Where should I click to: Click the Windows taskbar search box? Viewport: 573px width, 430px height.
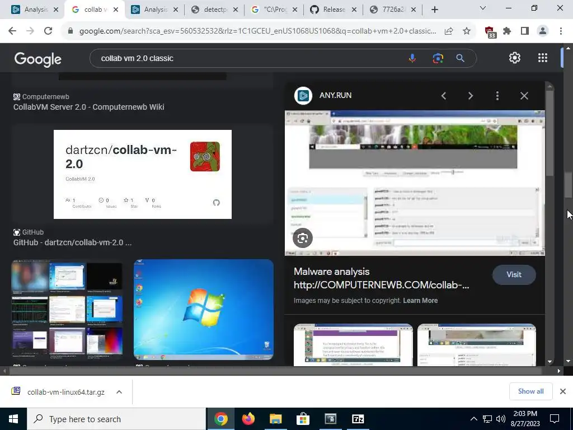click(116, 419)
